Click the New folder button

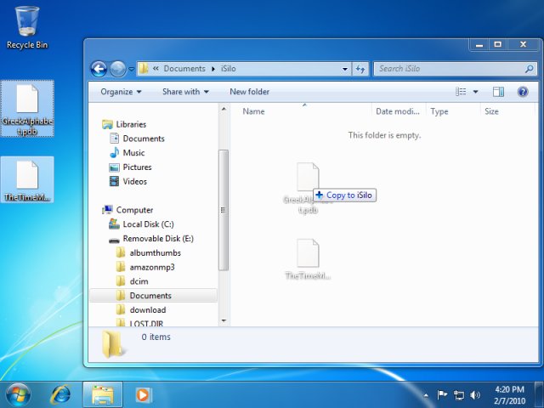[249, 92]
